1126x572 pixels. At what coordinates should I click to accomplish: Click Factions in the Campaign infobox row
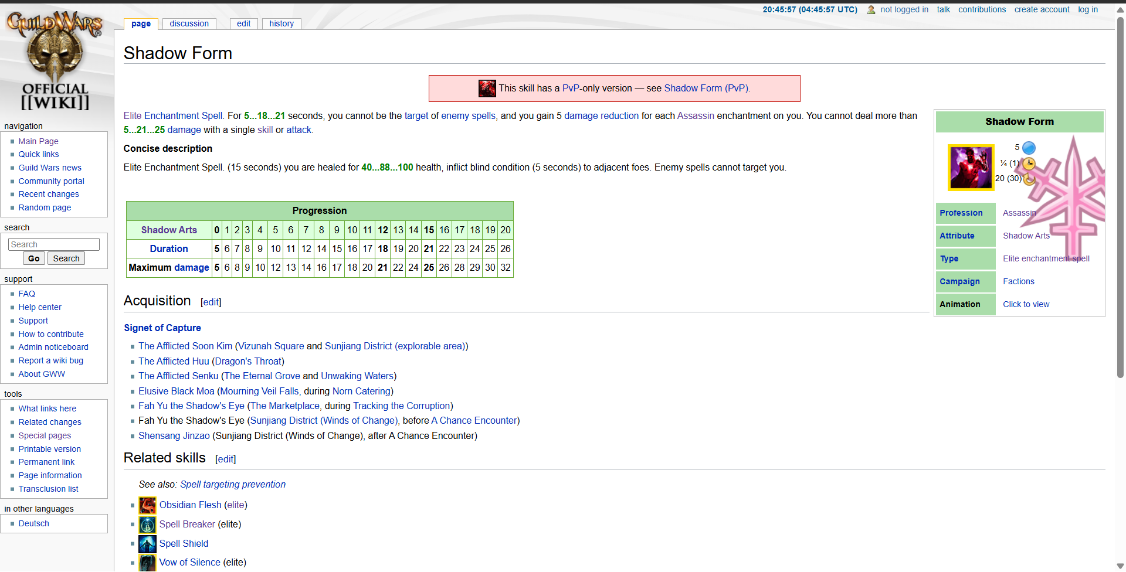click(x=1019, y=282)
